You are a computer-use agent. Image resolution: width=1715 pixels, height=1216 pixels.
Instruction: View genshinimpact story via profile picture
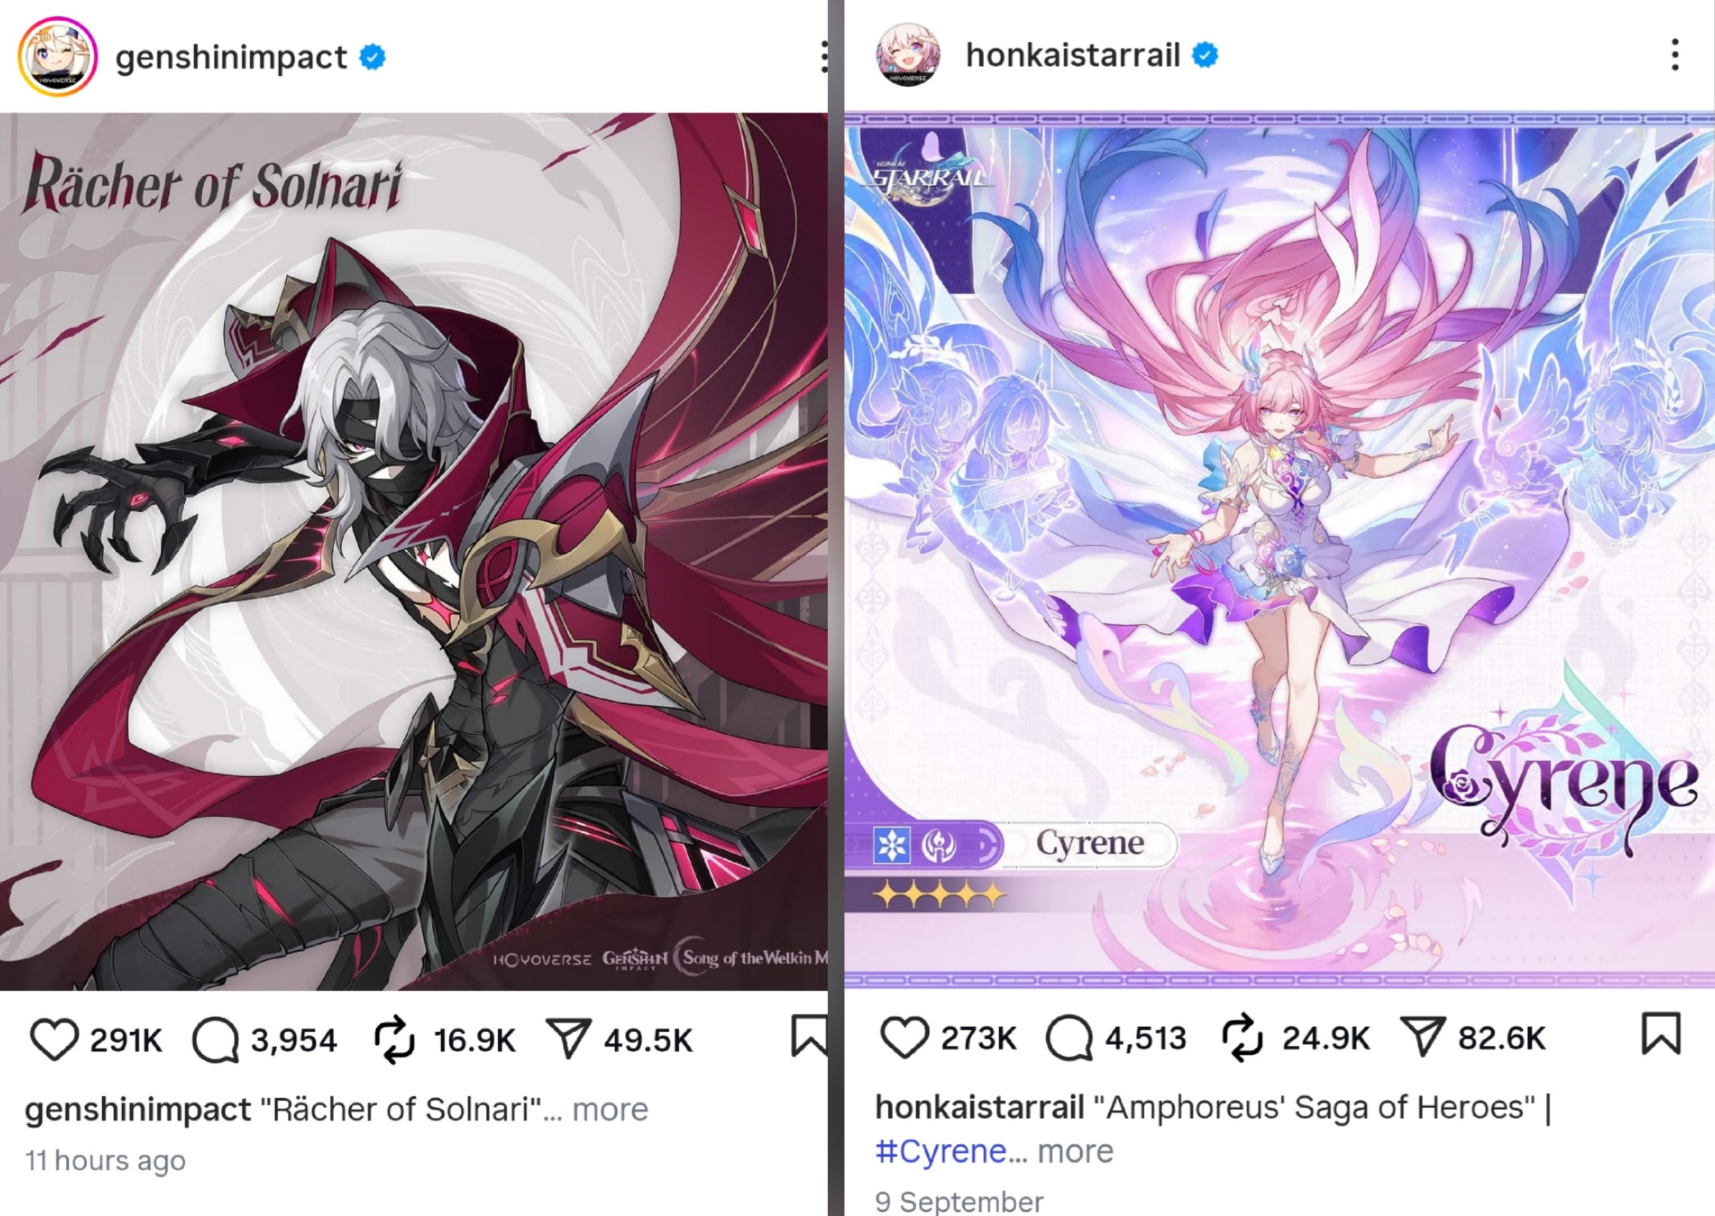pyautogui.click(x=58, y=57)
